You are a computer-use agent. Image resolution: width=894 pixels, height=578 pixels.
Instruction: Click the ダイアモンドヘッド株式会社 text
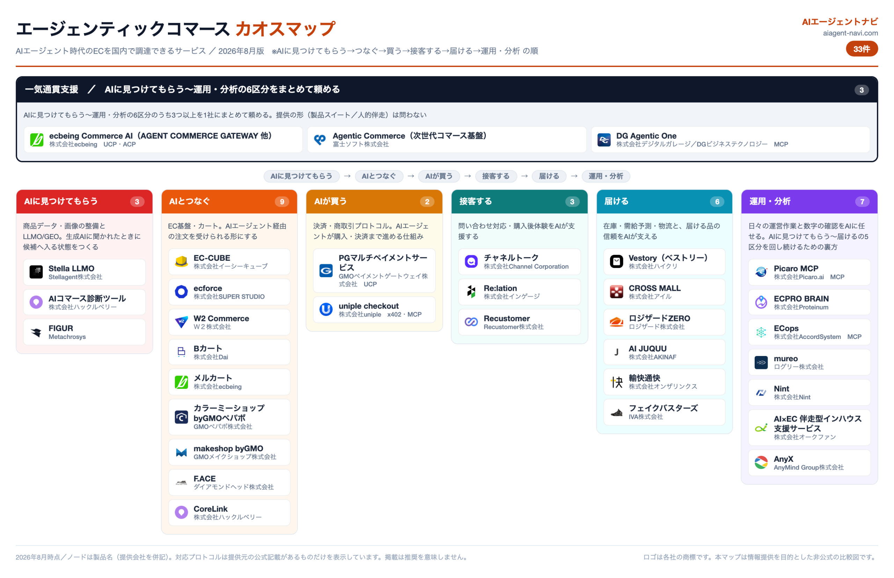click(x=234, y=487)
